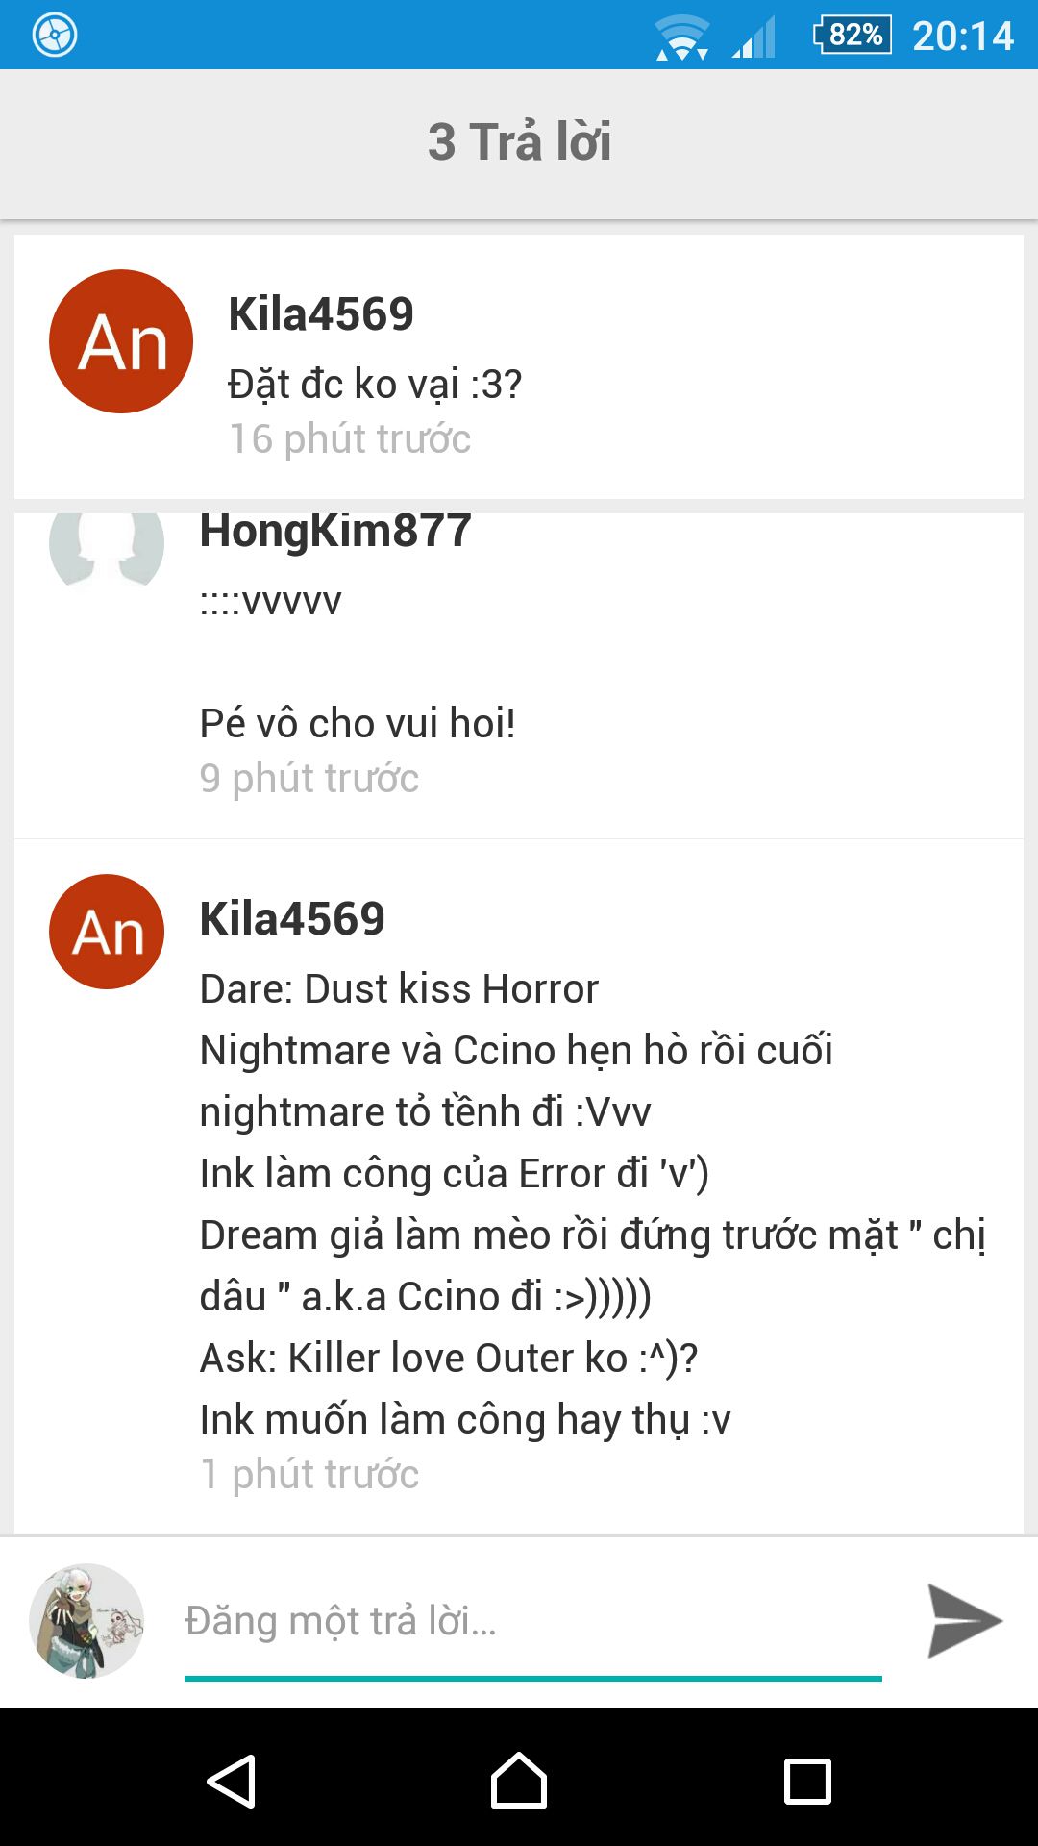Tap the Wi-Fi status icon
Image resolution: width=1038 pixels, height=1846 pixels.
(x=681, y=37)
